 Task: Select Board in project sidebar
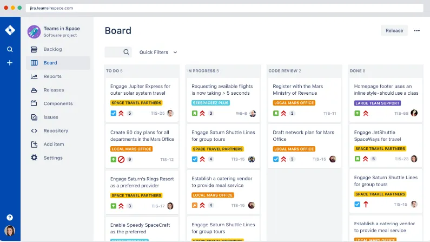click(58, 63)
